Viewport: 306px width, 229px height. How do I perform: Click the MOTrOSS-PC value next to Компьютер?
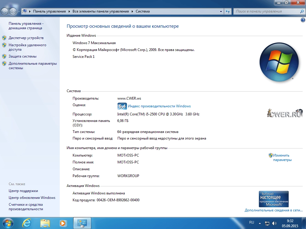click(128, 155)
